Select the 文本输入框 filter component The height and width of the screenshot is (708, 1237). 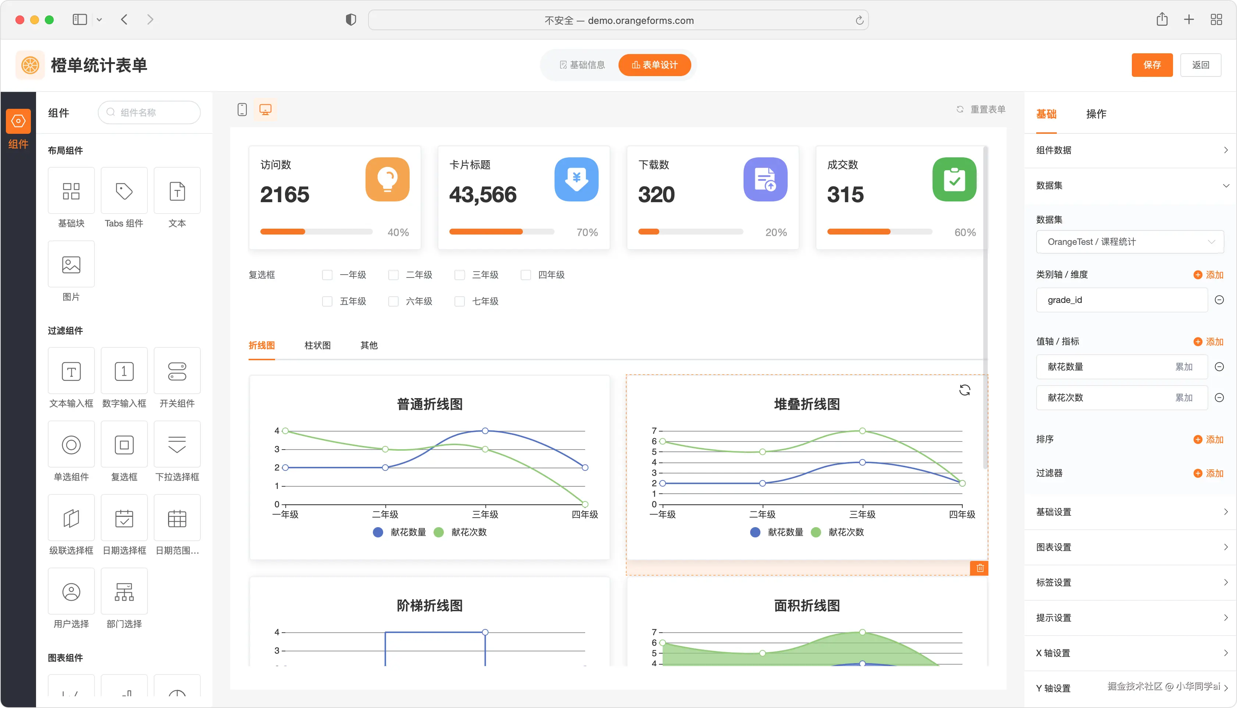click(x=71, y=371)
